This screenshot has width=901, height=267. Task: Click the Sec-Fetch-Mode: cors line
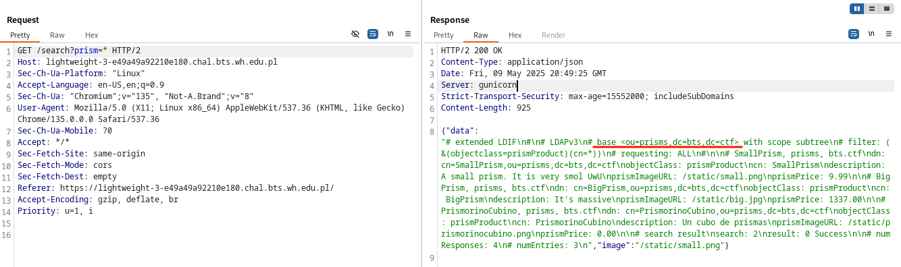(67, 165)
